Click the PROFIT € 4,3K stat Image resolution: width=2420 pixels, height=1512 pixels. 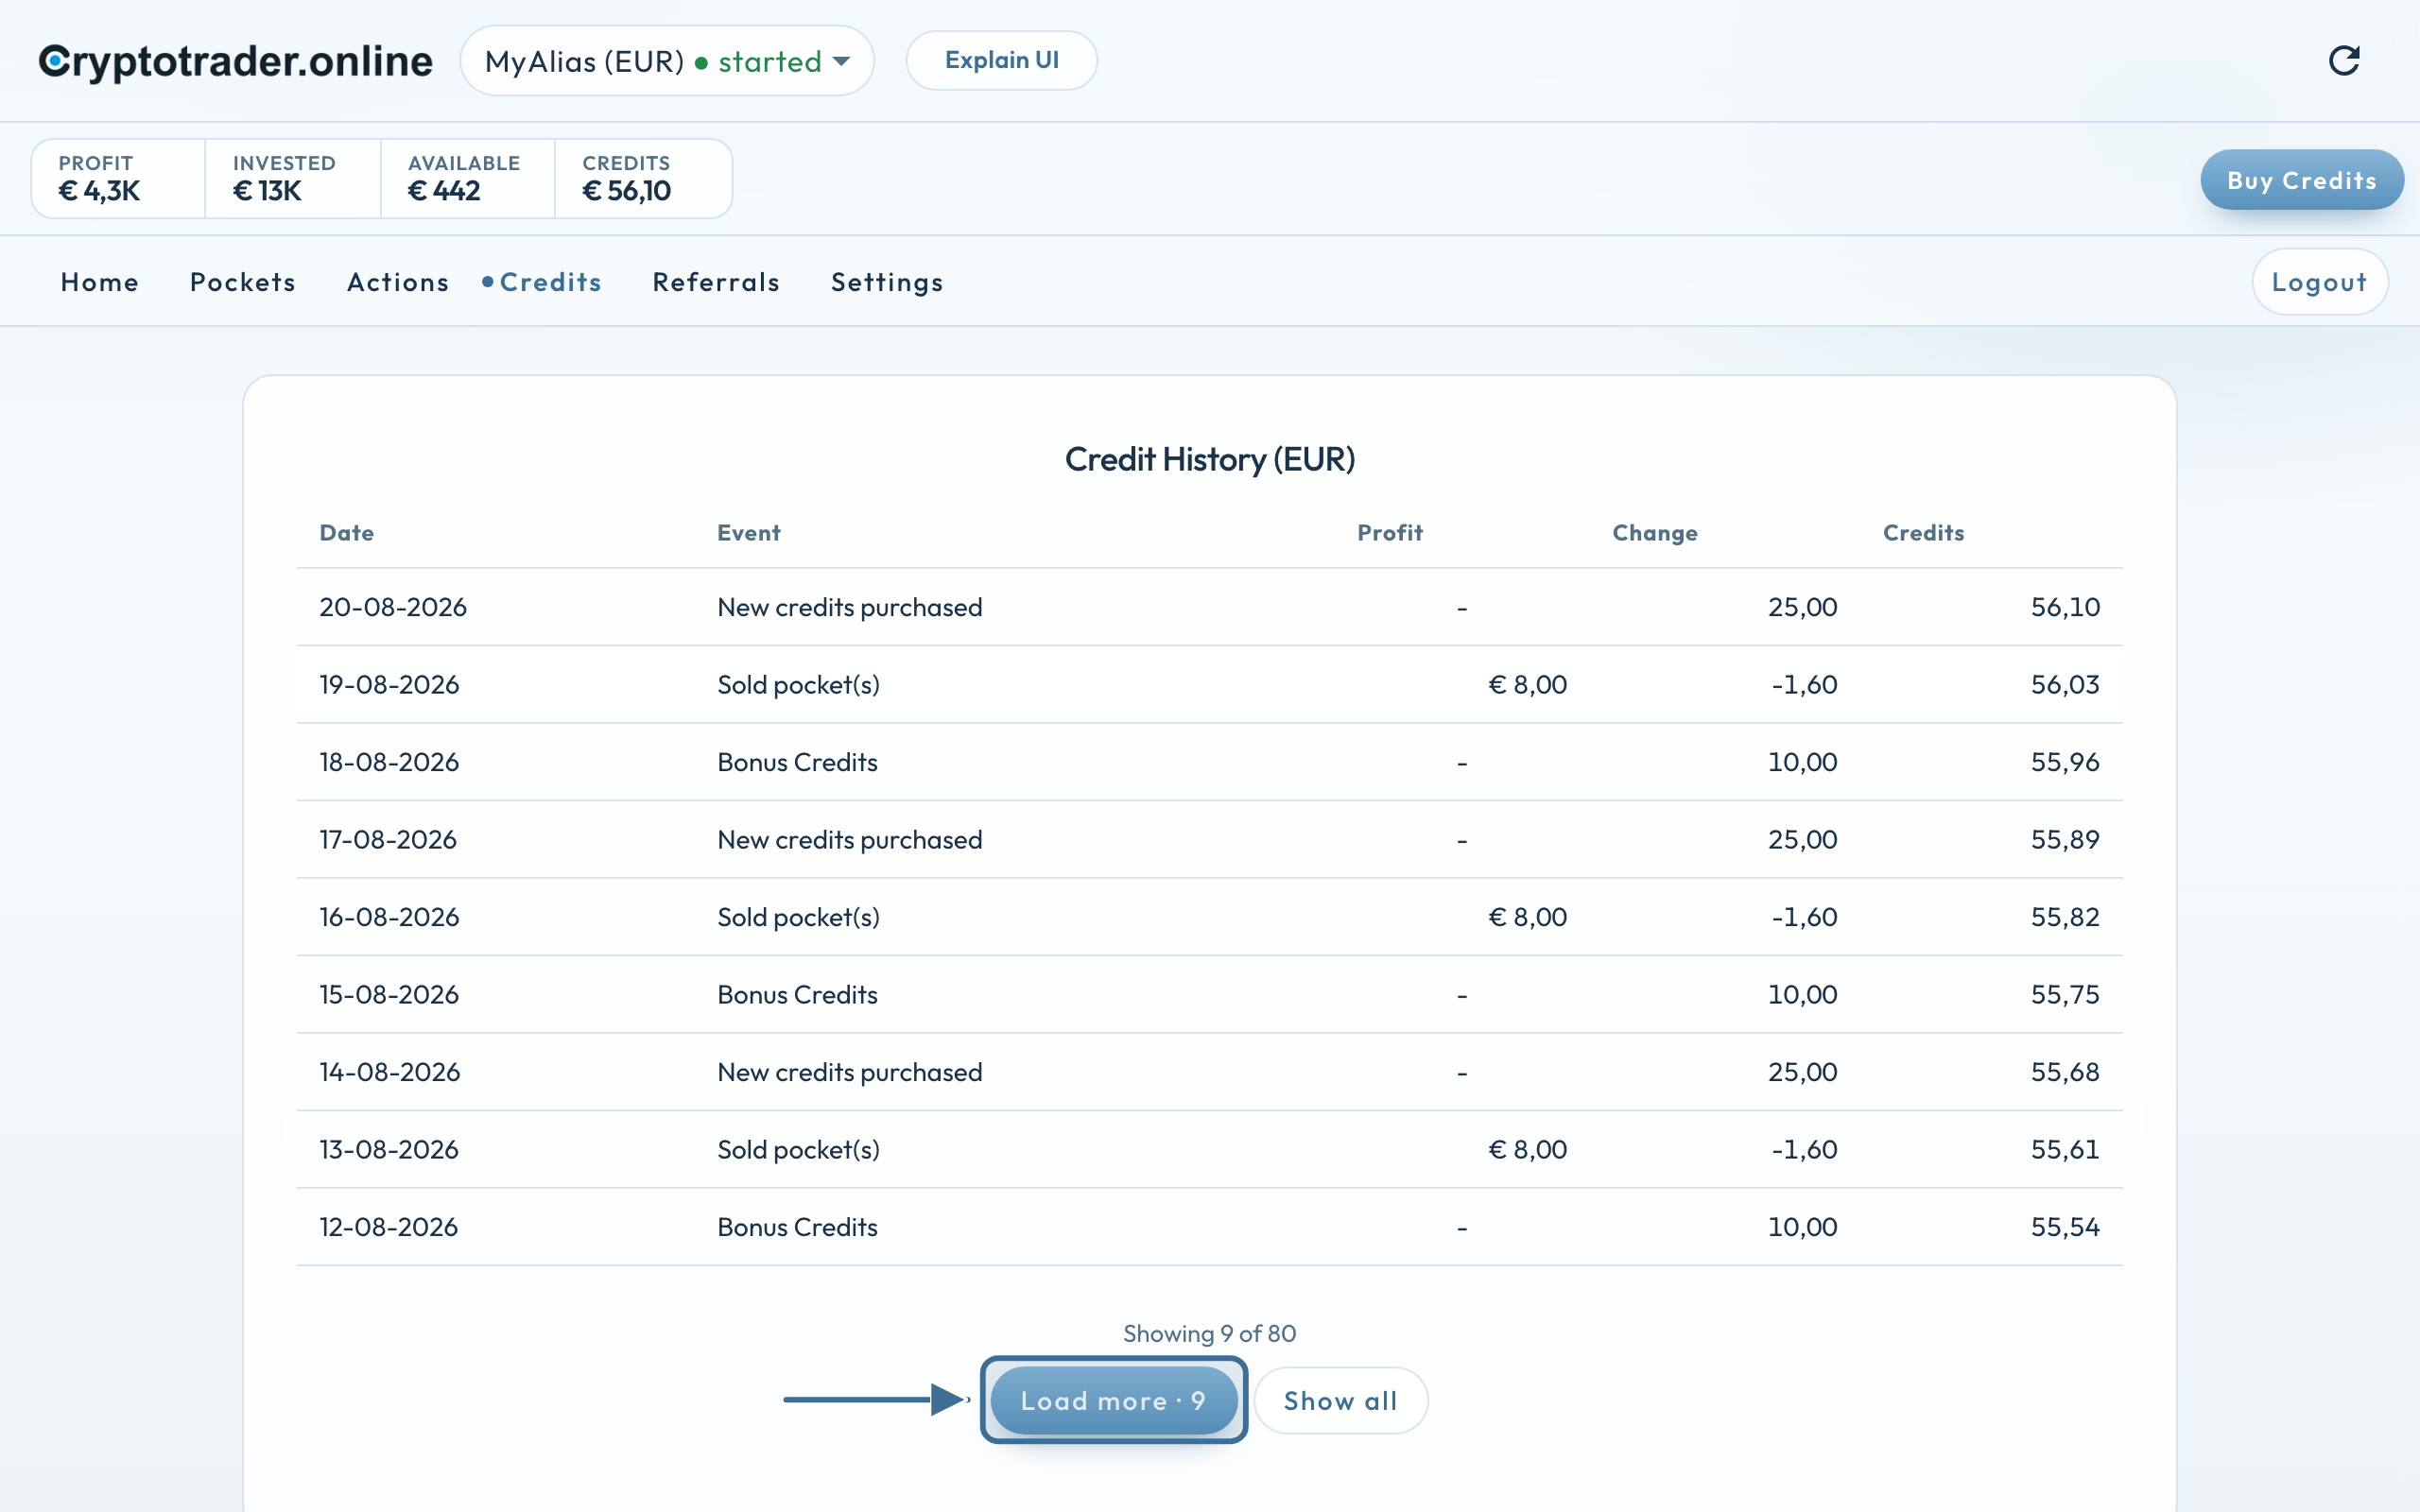pyautogui.click(x=118, y=179)
